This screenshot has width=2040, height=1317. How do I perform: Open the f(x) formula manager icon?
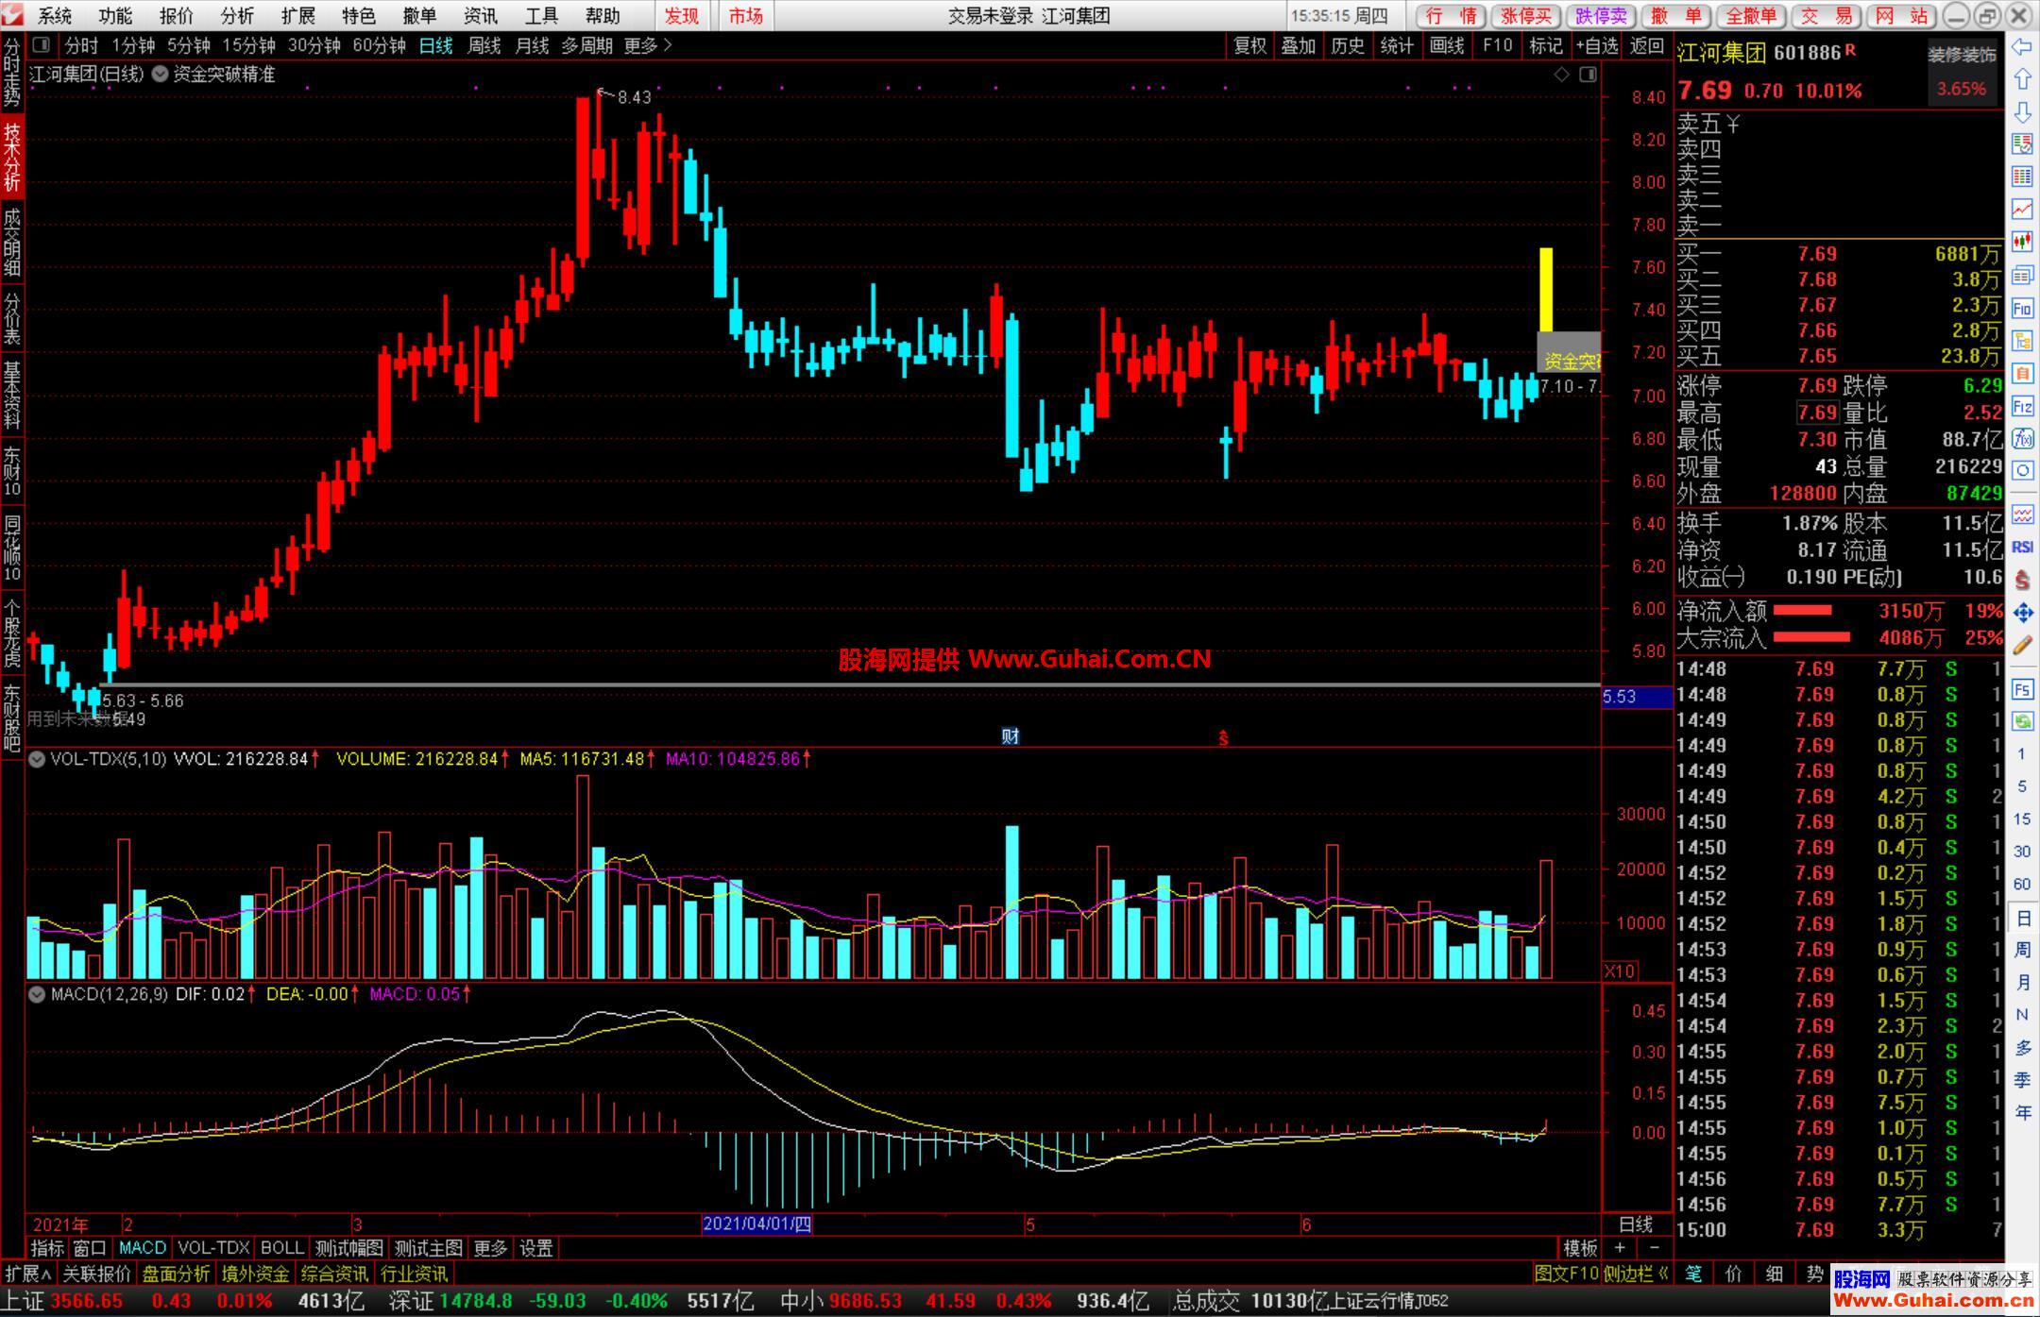(2022, 438)
